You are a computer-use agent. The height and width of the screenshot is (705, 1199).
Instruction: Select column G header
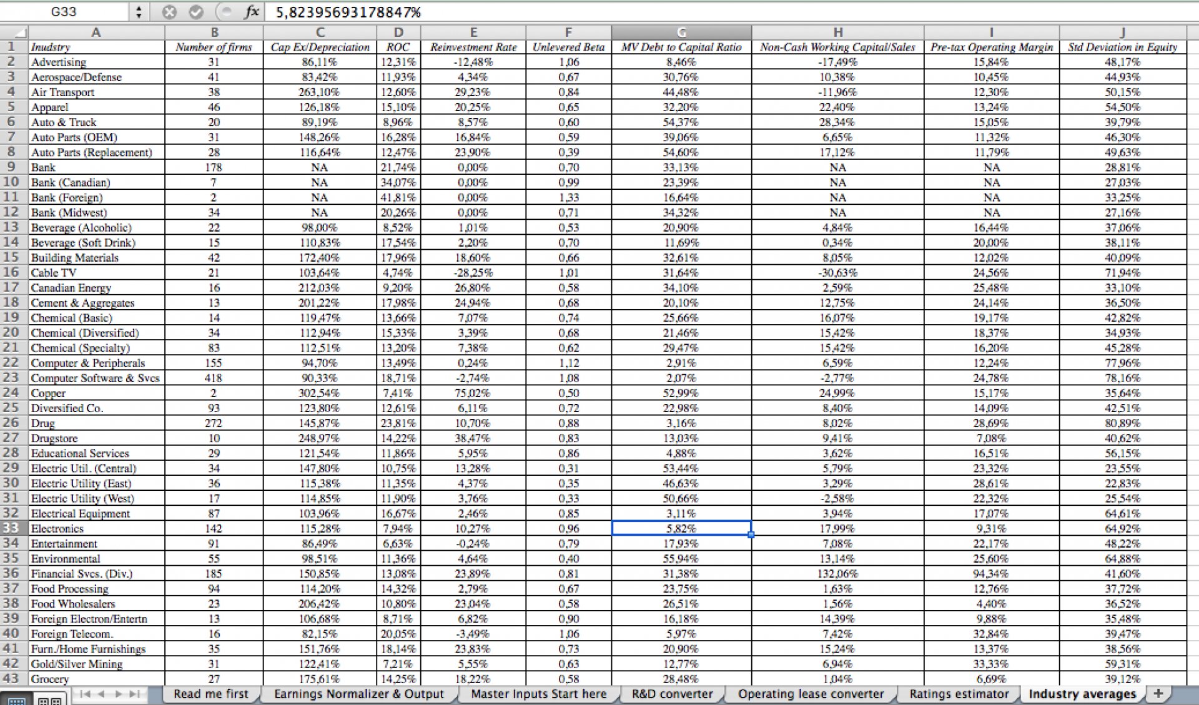click(681, 32)
